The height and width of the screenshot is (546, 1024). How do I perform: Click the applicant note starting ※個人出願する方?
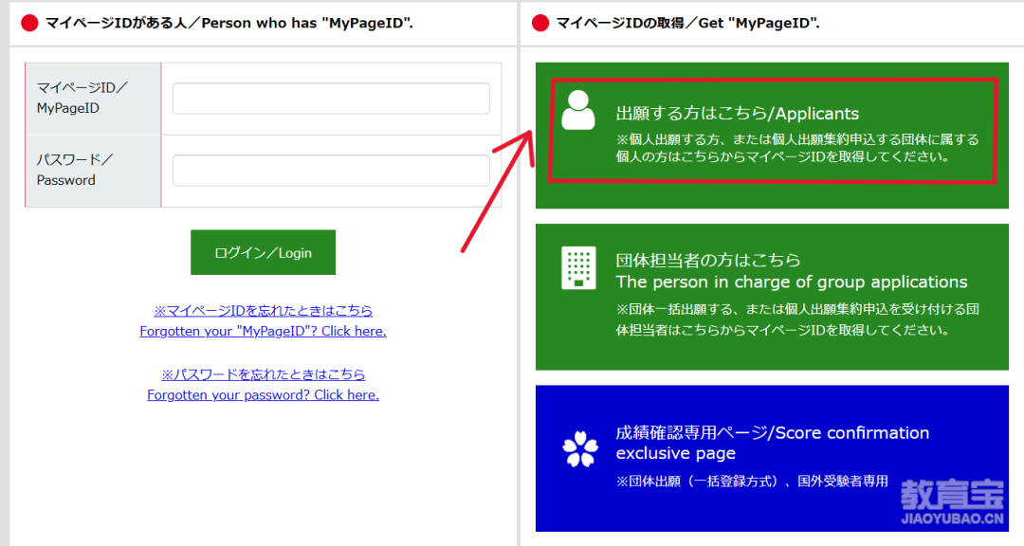click(797, 148)
